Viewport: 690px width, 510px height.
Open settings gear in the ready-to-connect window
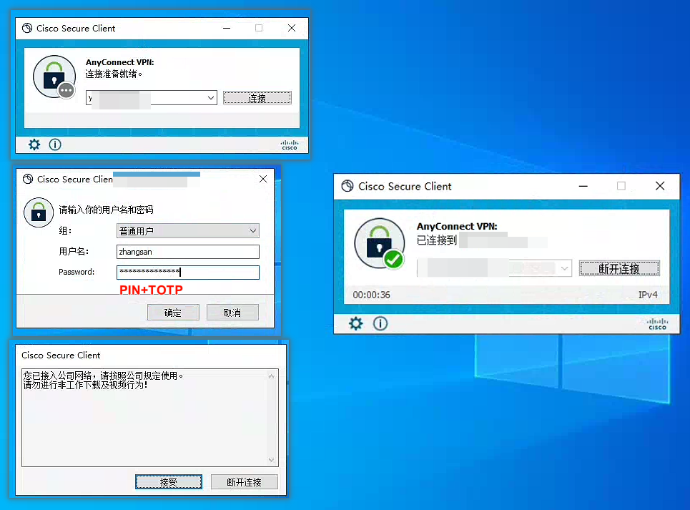coord(34,144)
